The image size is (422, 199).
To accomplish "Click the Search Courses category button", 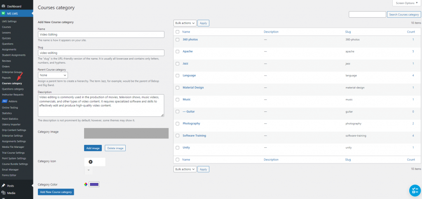I will click(404, 14).
